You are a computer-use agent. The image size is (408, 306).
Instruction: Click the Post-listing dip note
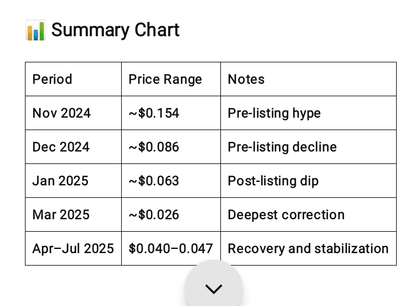[x=273, y=181]
